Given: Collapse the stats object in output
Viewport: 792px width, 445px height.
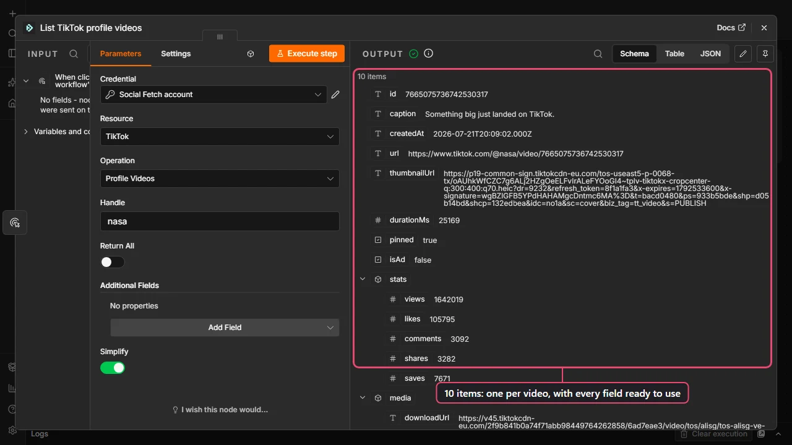Looking at the screenshot, I should pos(363,279).
